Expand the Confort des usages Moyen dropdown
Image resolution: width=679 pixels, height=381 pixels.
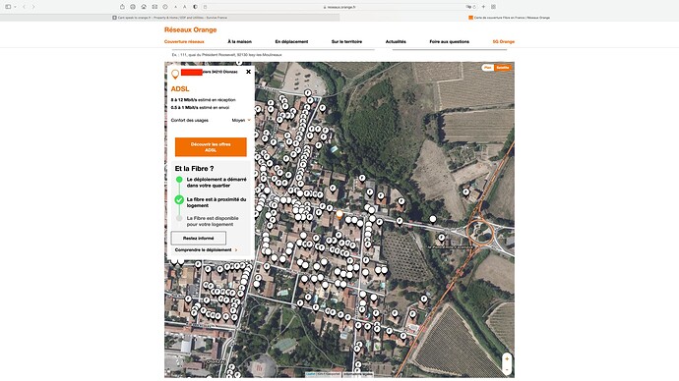pyautogui.click(x=241, y=120)
